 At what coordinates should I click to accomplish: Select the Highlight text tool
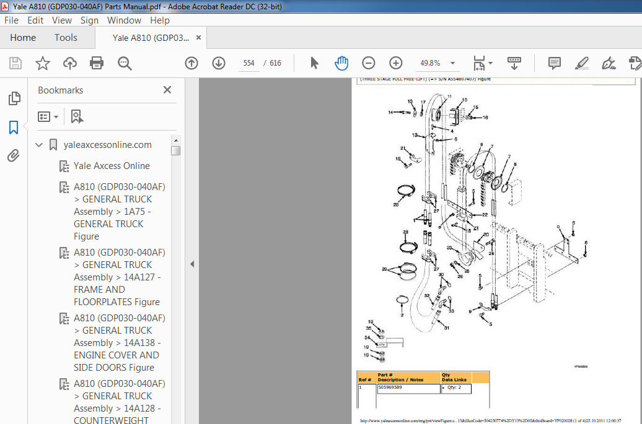click(582, 63)
